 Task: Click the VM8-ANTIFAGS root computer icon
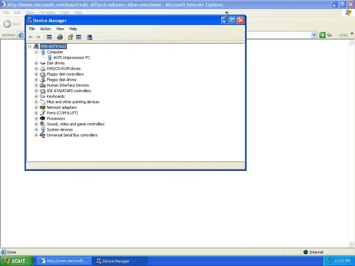click(36, 46)
